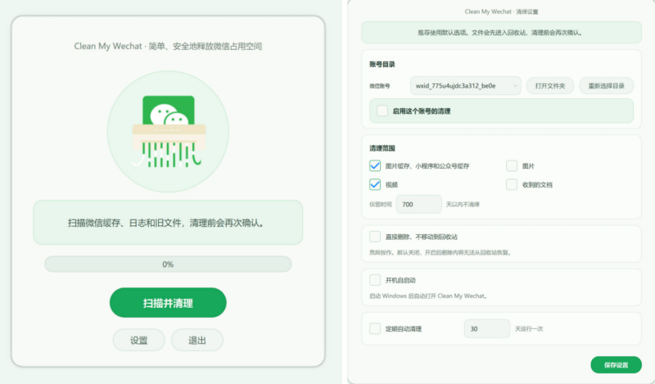Focus the 保留时间 700 days field
Screen dimensions: 655x384
tap(418, 205)
